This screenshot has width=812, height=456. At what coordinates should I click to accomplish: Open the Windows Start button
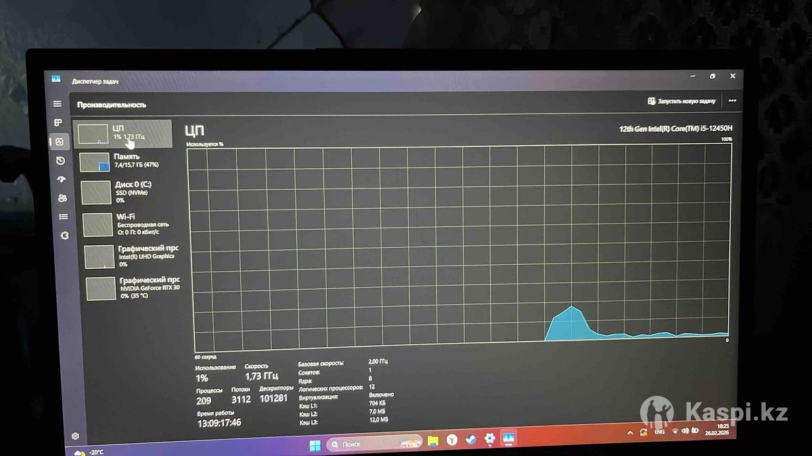[315, 445]
